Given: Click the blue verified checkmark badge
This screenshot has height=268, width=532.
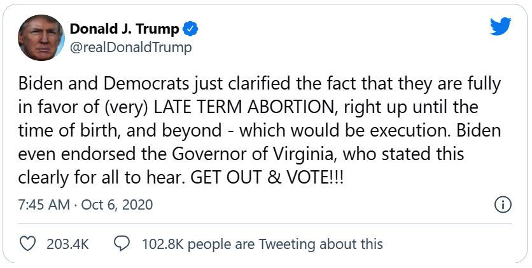Looking at the screenshot, I should [x=190, y=29].
